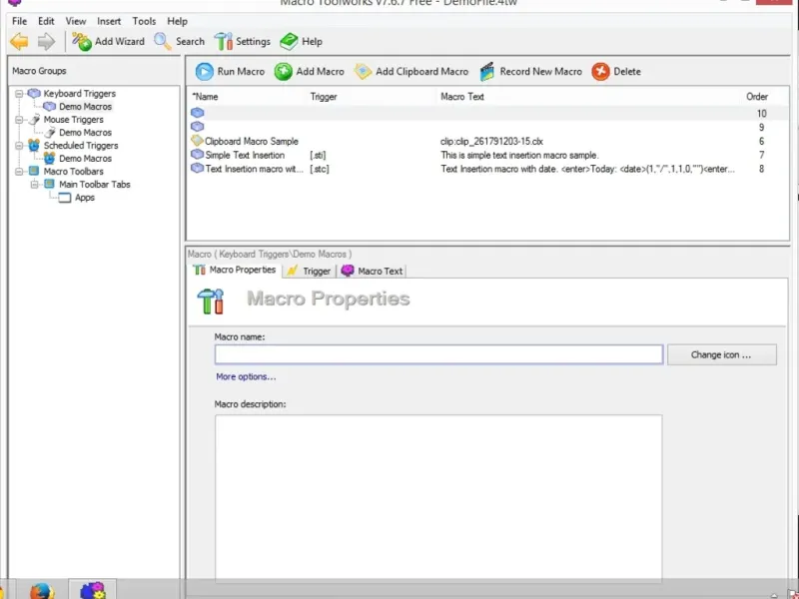Click the Record New Macro clapperboard icon
Image resolution: width=799 pixels, height=599 pixels.
point(487,71)
